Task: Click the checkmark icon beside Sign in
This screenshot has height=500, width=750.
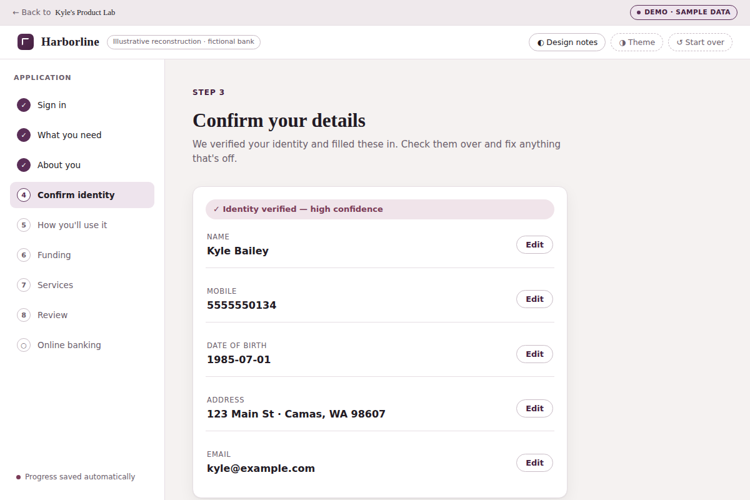Action: pos(24,105)
